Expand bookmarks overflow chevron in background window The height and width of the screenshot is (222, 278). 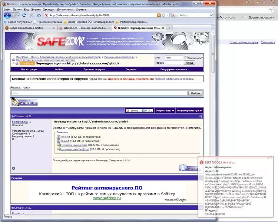tap(243, 16)
